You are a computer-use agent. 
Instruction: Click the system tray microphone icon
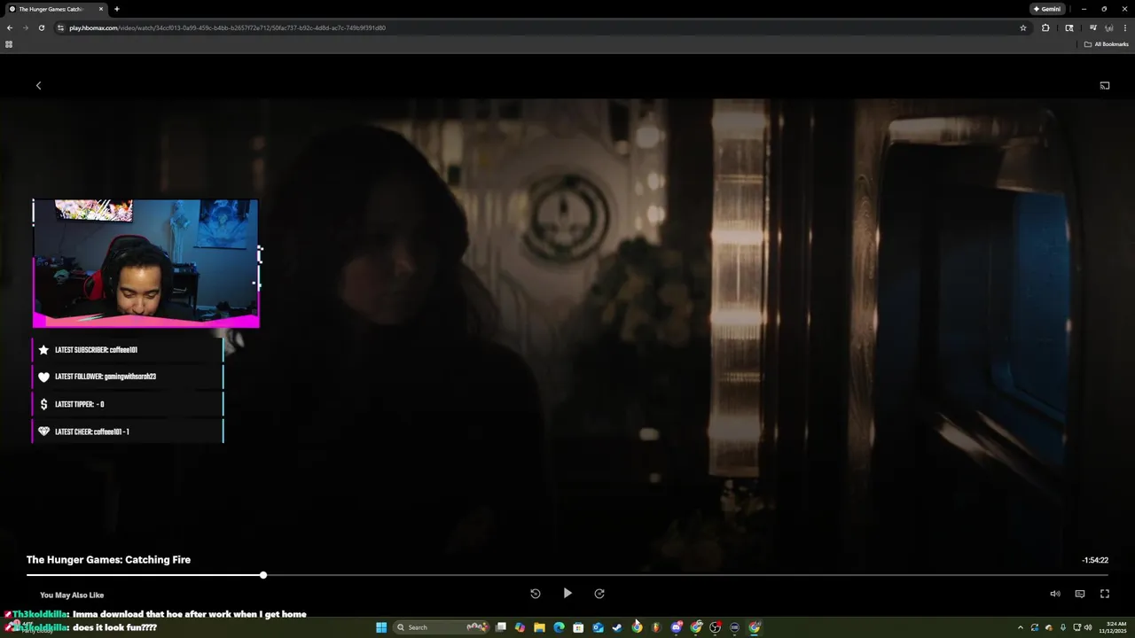coord(1063,627)
